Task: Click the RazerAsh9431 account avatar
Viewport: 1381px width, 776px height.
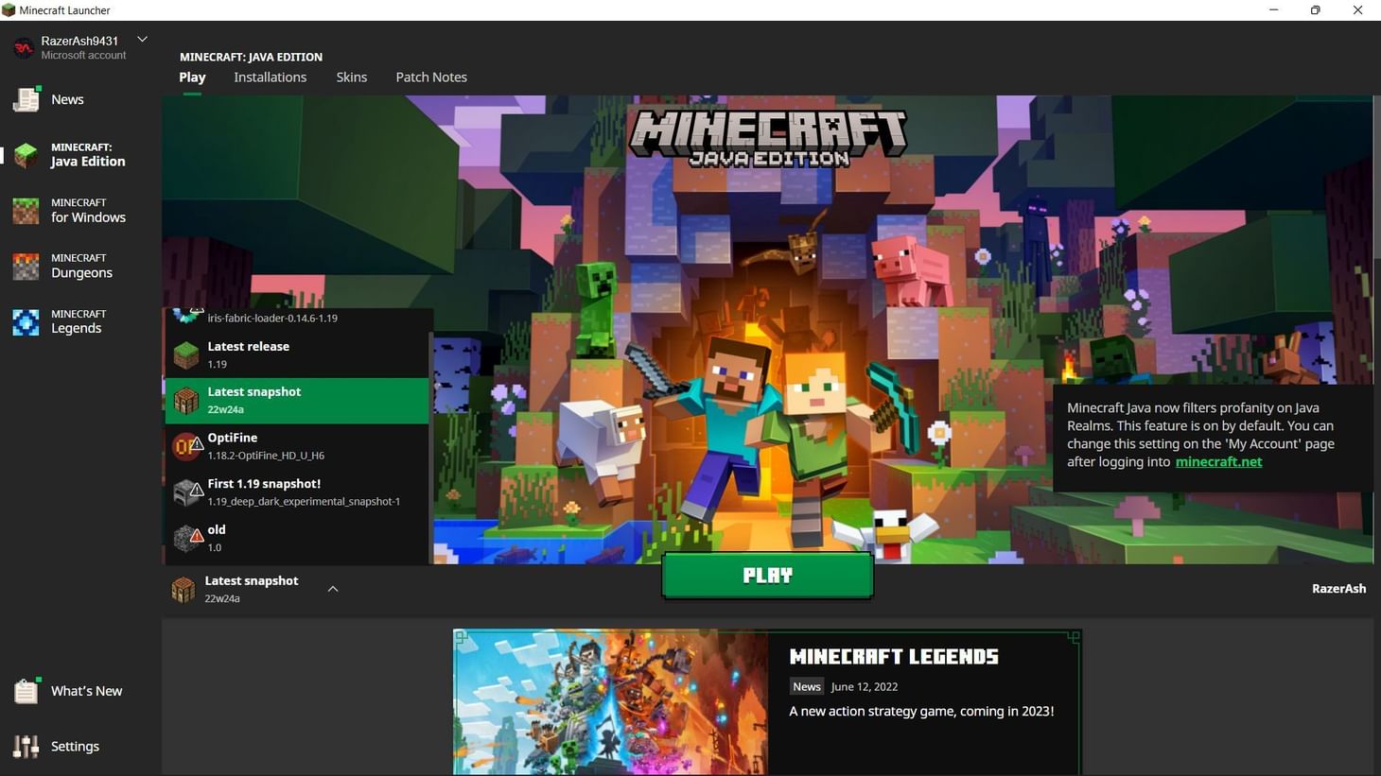Action: click(x=23, y=47)
